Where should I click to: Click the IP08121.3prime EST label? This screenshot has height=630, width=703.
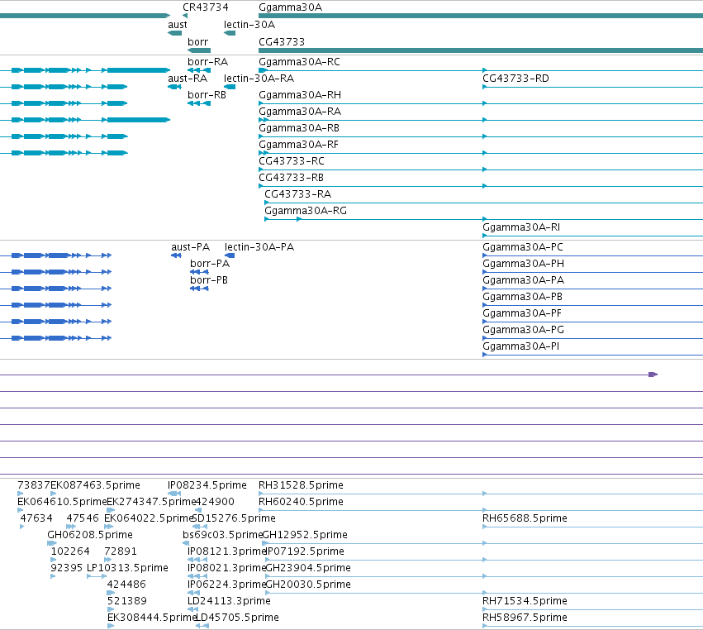pos(227,551)
